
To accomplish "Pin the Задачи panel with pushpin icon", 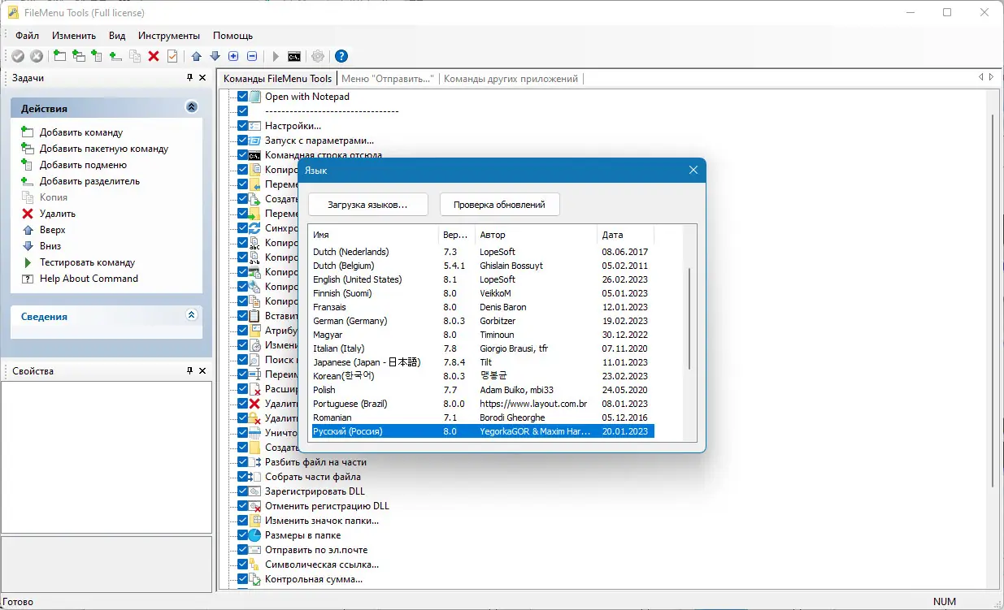I will tap(189, 78).
